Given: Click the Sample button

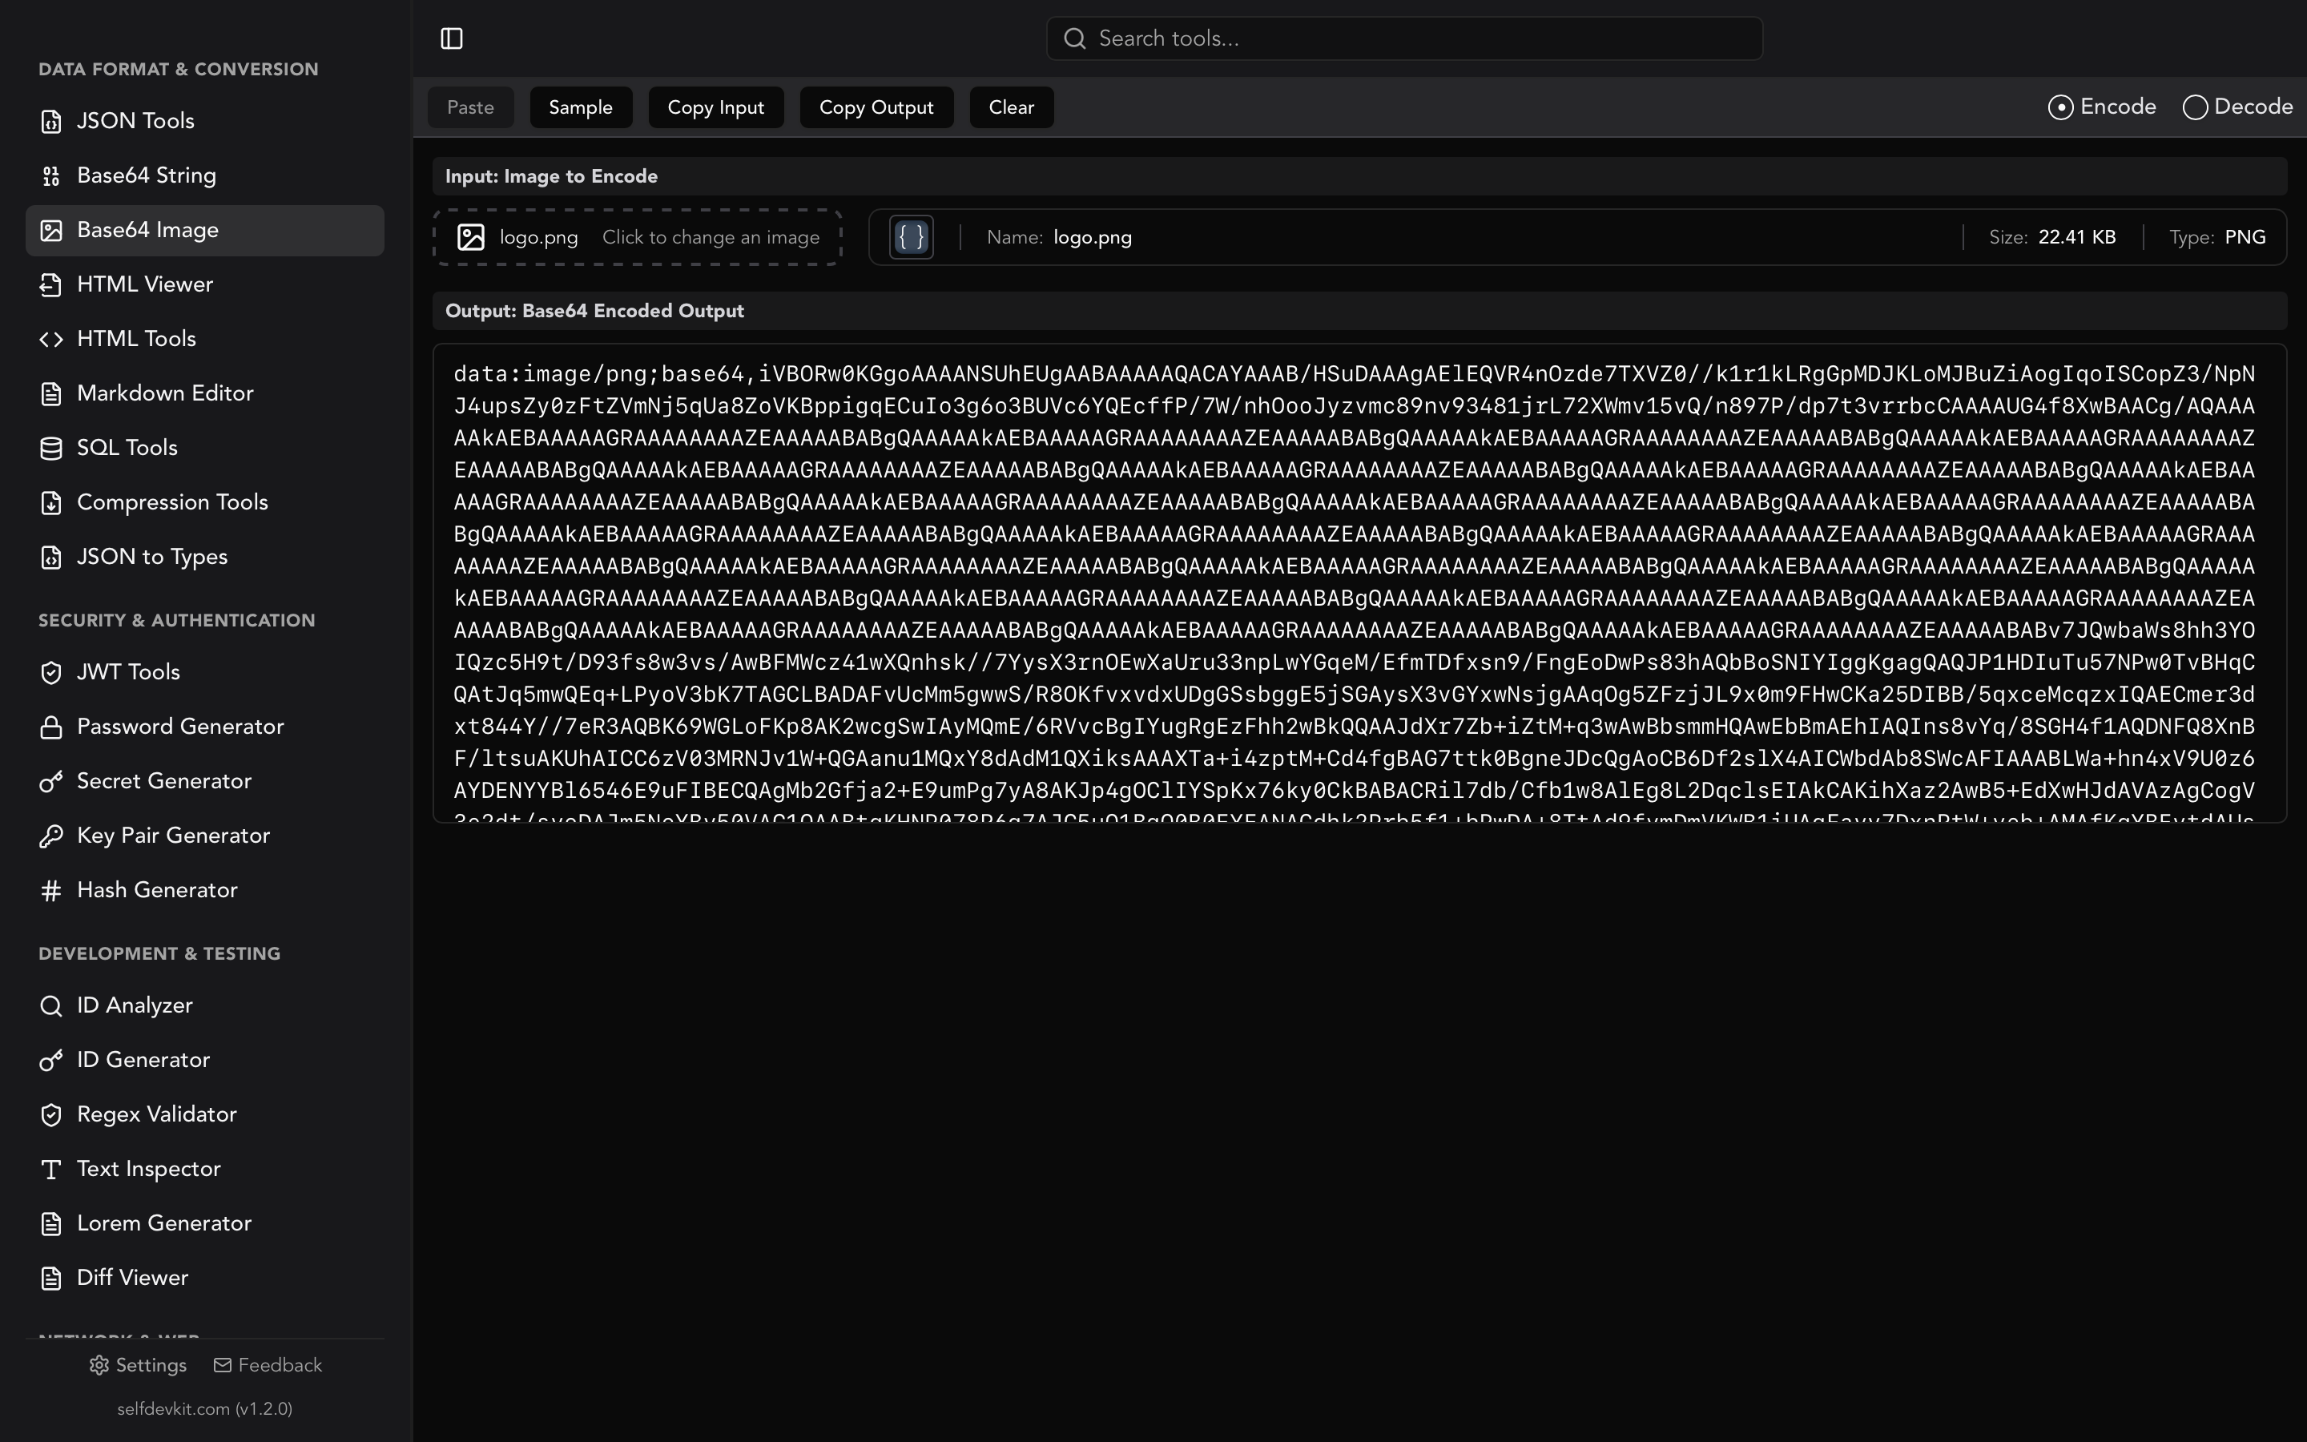Looking at the screenshot, I should point(582,107).
